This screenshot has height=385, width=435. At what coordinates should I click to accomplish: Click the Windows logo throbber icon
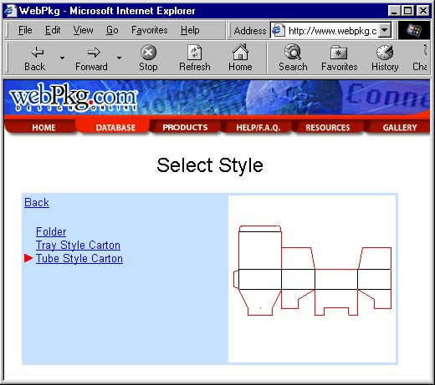coord(414,30)
